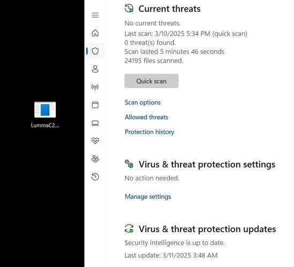
Task: Open Family options people icon
Action: [x=95, y=159]
